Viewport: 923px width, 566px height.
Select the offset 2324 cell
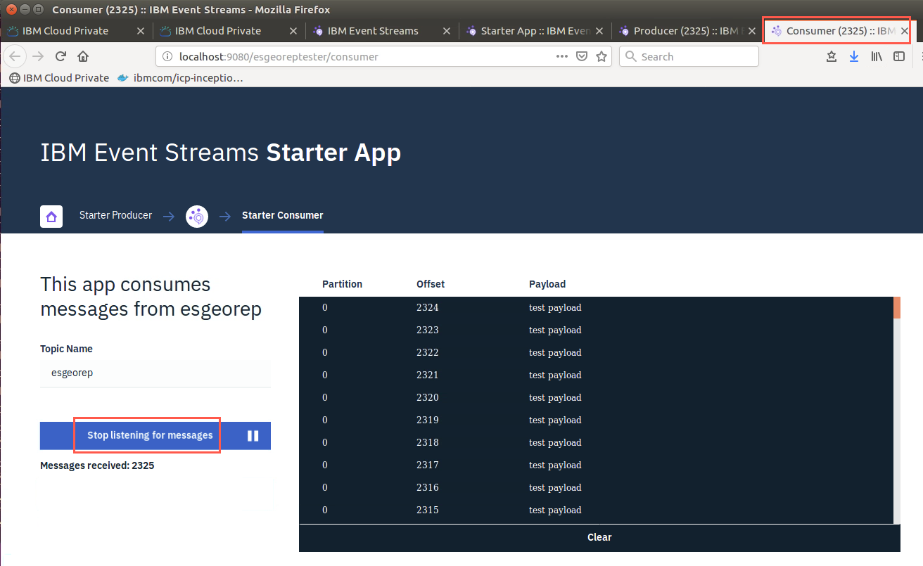point(428,308)
